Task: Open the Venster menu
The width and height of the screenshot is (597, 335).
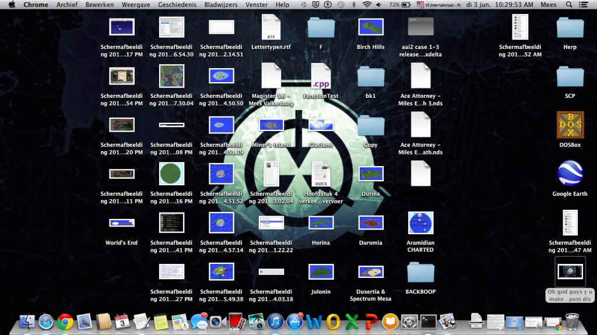Action: pos(257,5)
